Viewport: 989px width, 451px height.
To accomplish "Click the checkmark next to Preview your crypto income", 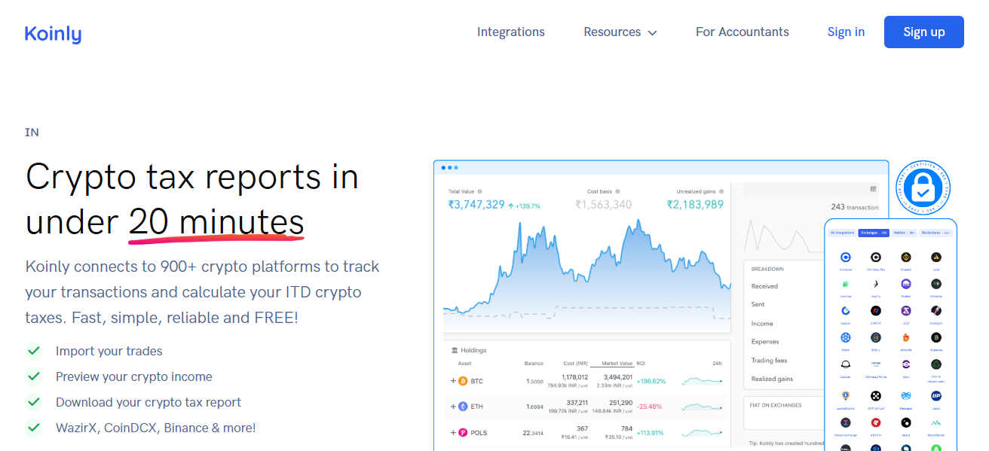I will tap(33, 376).
